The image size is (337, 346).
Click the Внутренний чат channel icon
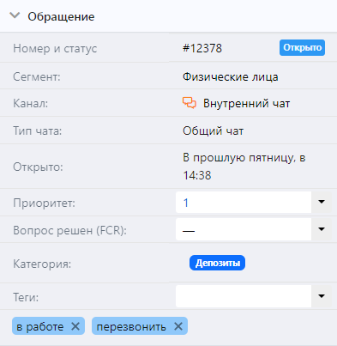190,103
